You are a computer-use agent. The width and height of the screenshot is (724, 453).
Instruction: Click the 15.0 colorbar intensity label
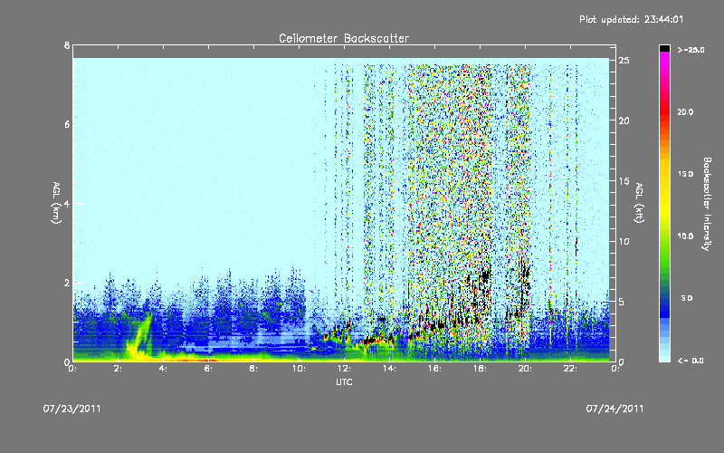(685, 174)
